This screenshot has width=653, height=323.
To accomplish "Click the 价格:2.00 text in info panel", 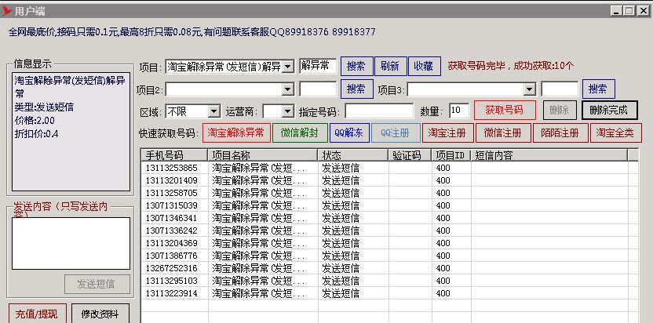I will point(35,121).
